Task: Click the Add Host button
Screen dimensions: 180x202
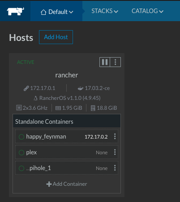Action: pos(56,37)
